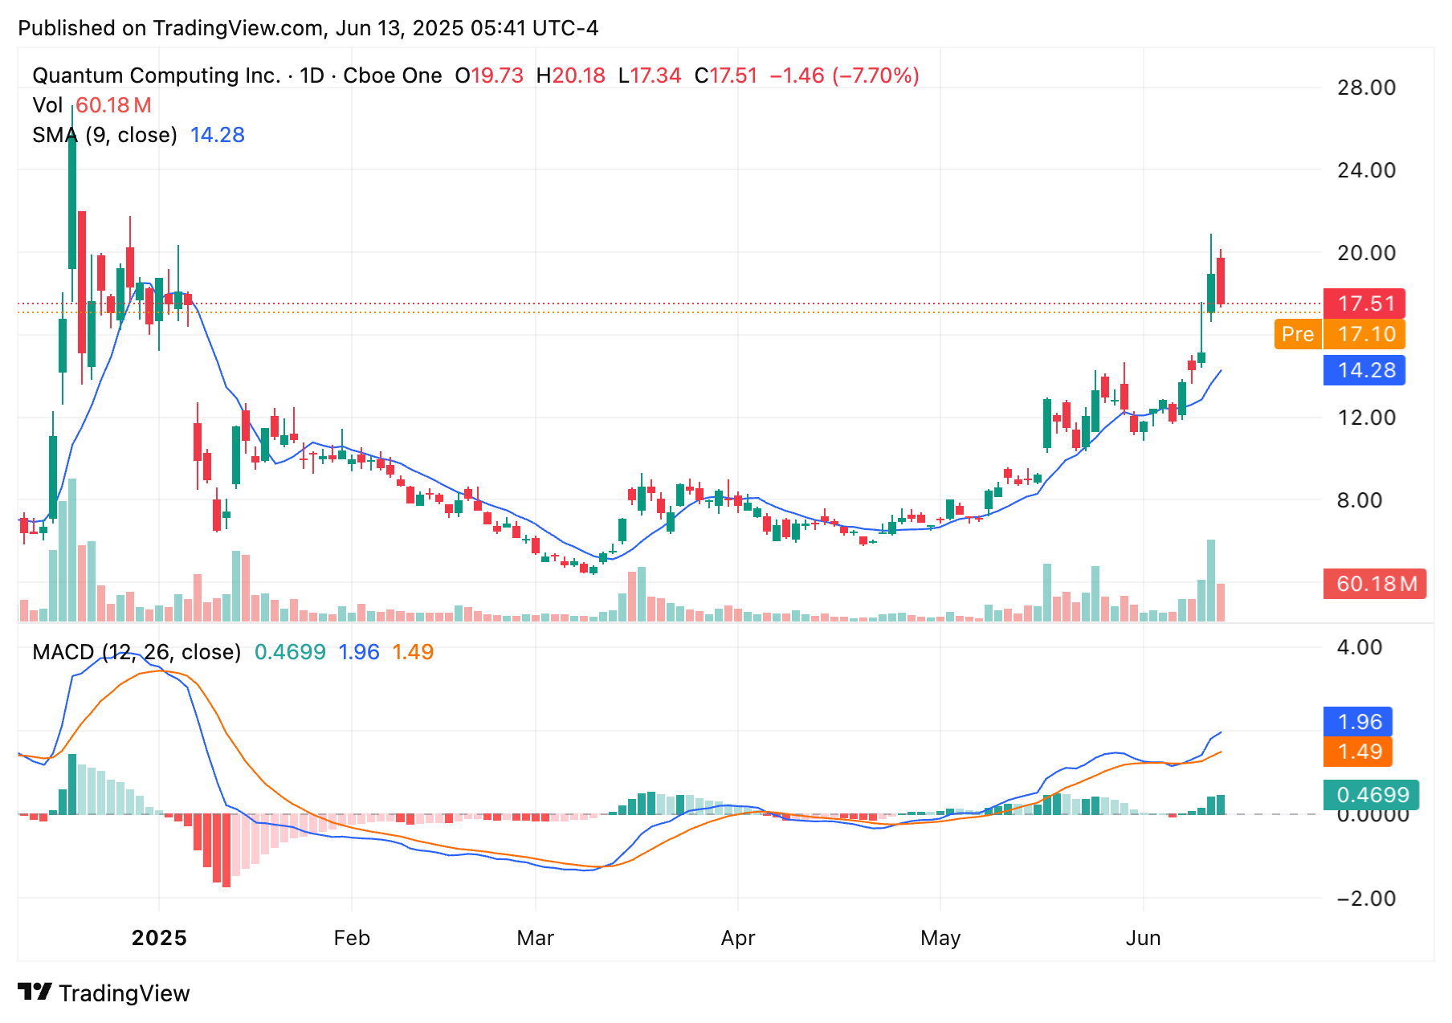The height and width of the screenshot is (1023, 1452).
Task: Click the −2.00 MACD axis label
Action: (1366, 899)
